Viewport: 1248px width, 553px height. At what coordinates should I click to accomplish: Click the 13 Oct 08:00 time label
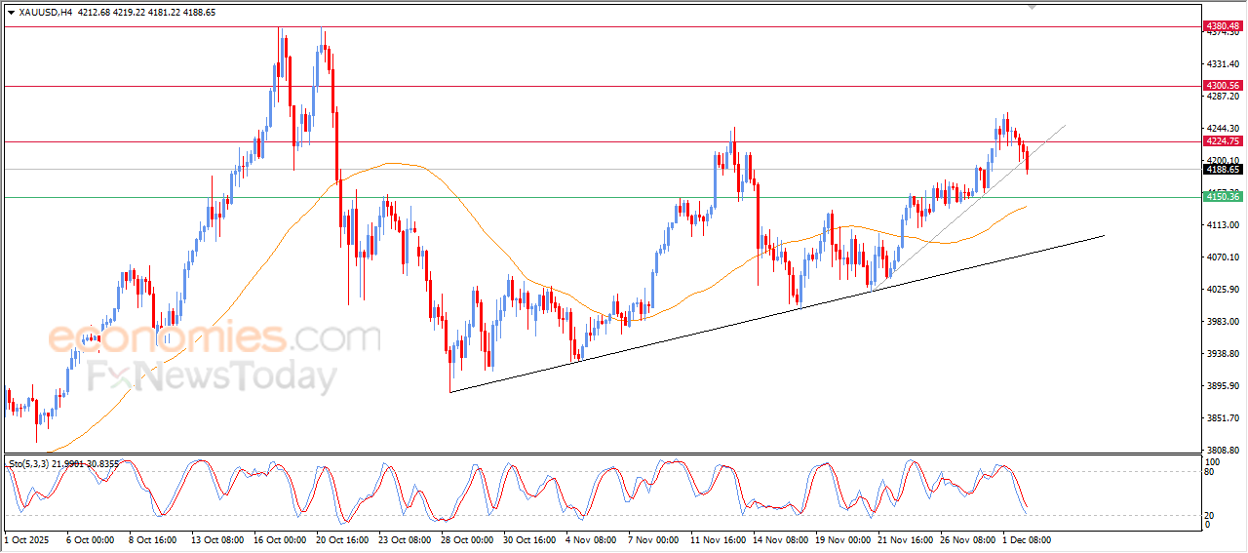(x=216, y=539)
